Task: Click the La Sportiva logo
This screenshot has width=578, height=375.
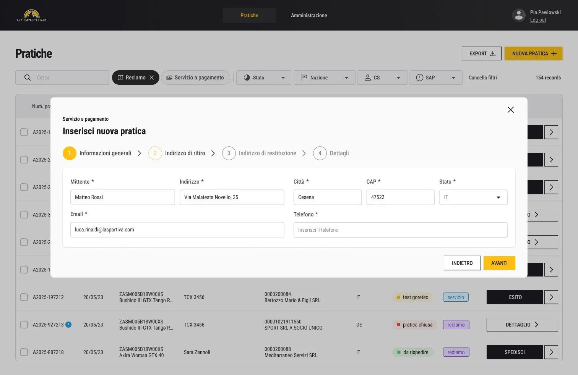Action: 31,16
